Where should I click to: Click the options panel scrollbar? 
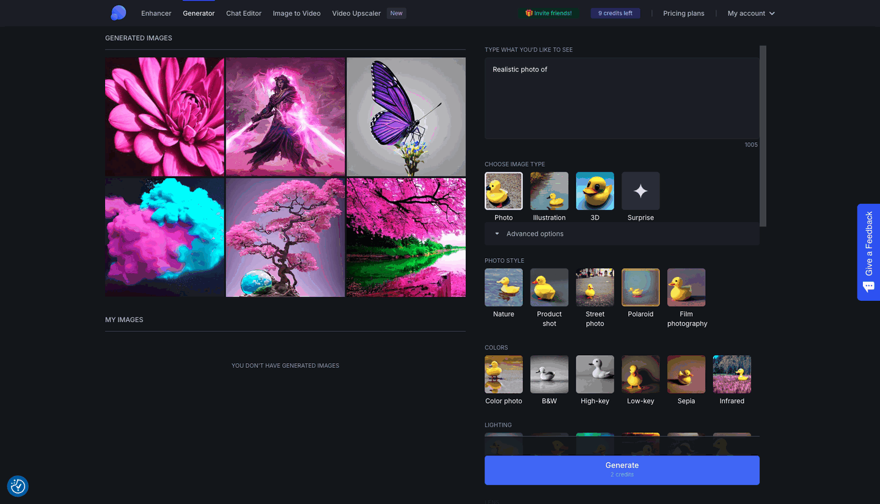[763, 136]
